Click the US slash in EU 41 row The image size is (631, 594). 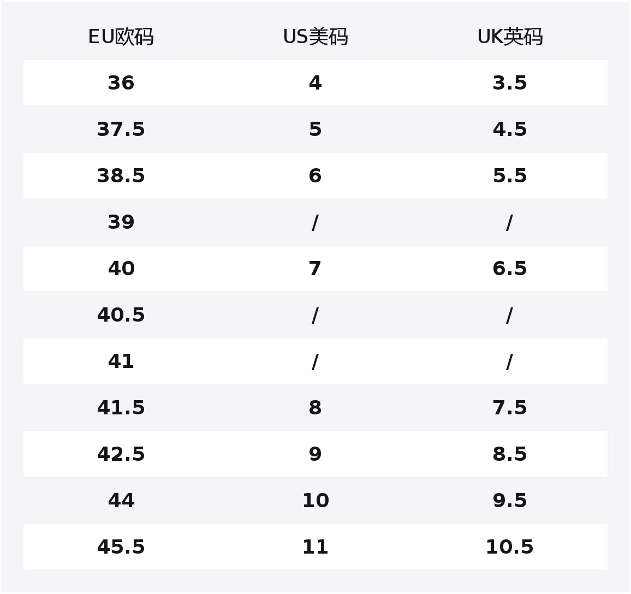[x=315, y=361]
